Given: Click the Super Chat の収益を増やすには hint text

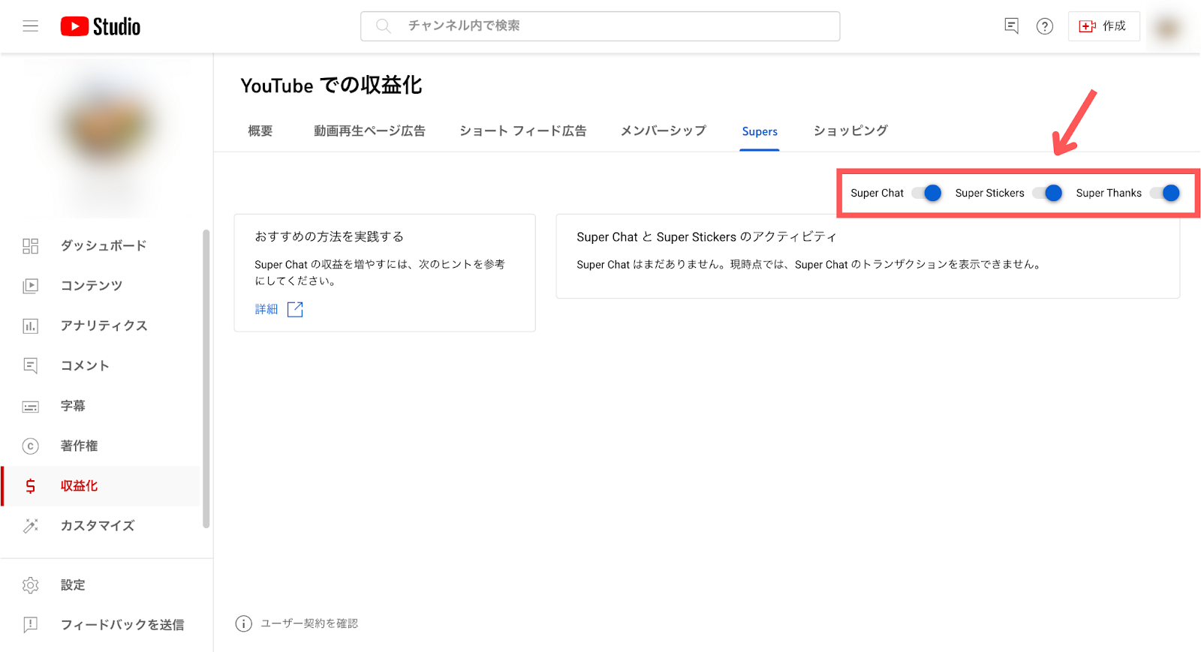Looking at the screenshot, I should click(x=380, y=272).
